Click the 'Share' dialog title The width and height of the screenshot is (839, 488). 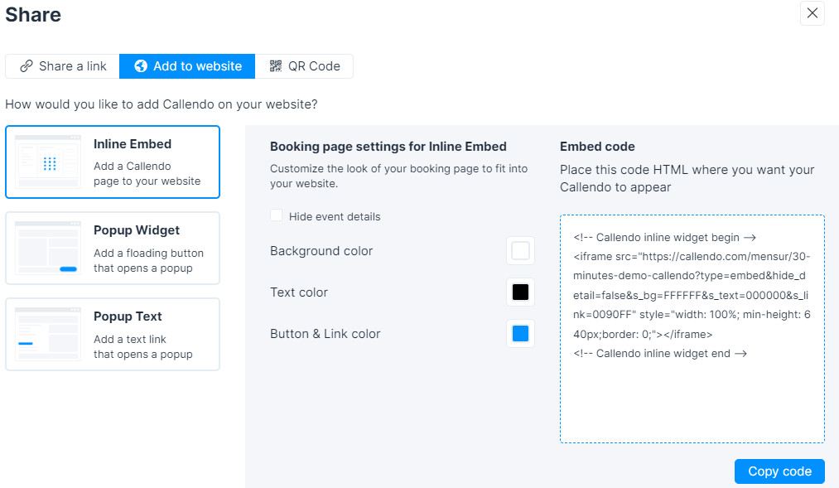33,14
